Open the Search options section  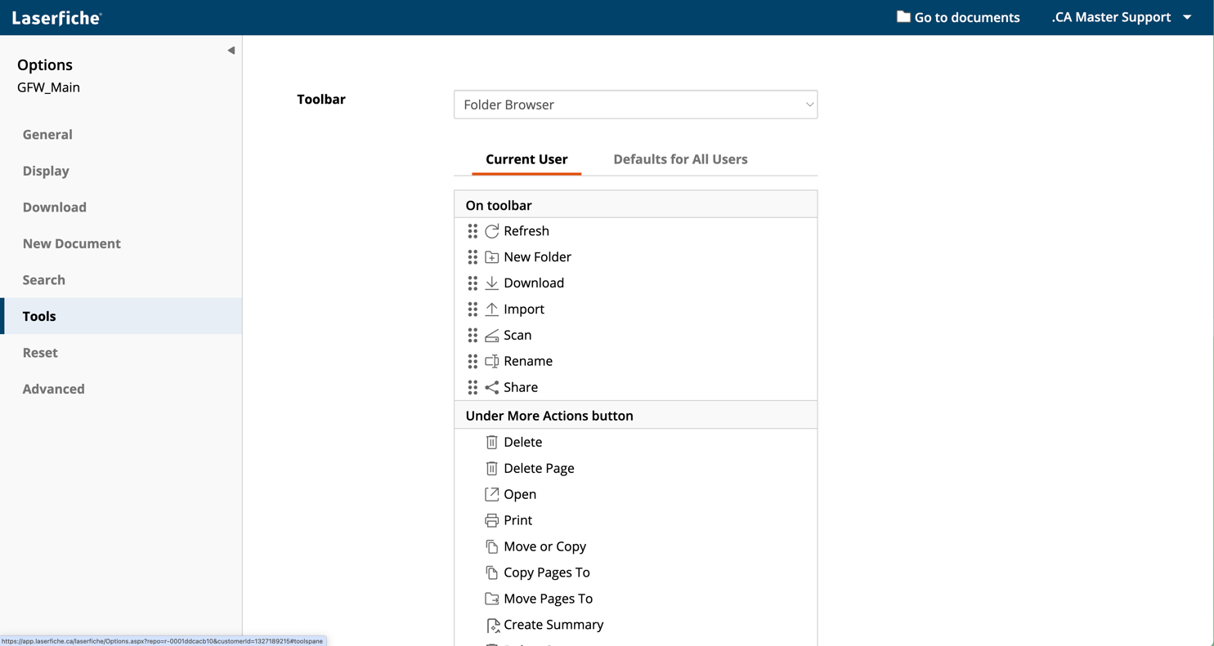tap(121, 280)
